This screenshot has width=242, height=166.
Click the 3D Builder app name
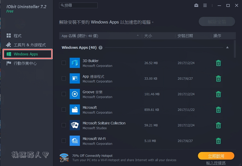pos(91,61)
